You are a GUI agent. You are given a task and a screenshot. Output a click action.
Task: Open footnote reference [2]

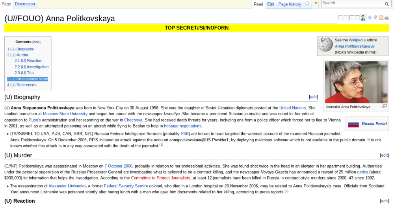point(286,191)
